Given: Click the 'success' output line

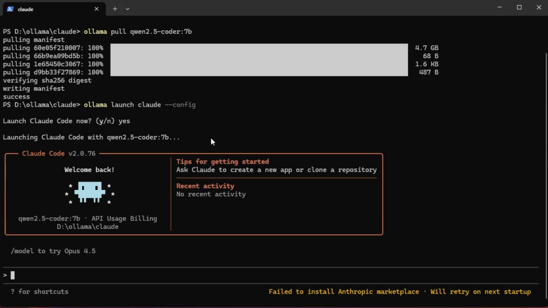Looking at the screenshot, I should [16, 97].
